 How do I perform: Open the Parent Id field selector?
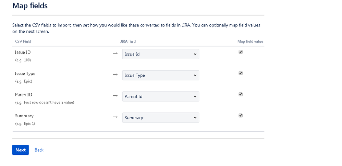160,96
